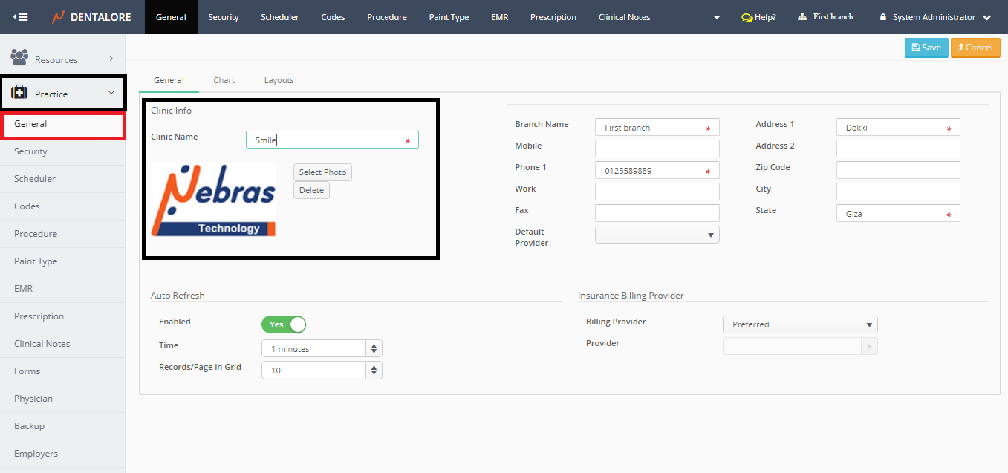1008x473 pixels.
Task: Switch to the Chart tab
Action: [x=224, y=80]
